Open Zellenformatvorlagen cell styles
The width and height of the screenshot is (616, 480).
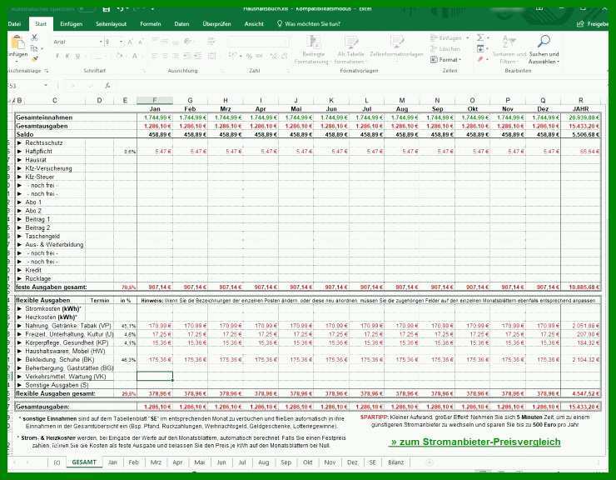click(397, 47)
